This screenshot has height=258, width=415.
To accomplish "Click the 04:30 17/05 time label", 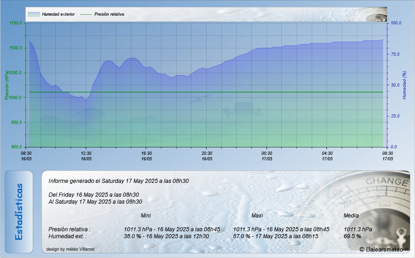I will (327, 156).
